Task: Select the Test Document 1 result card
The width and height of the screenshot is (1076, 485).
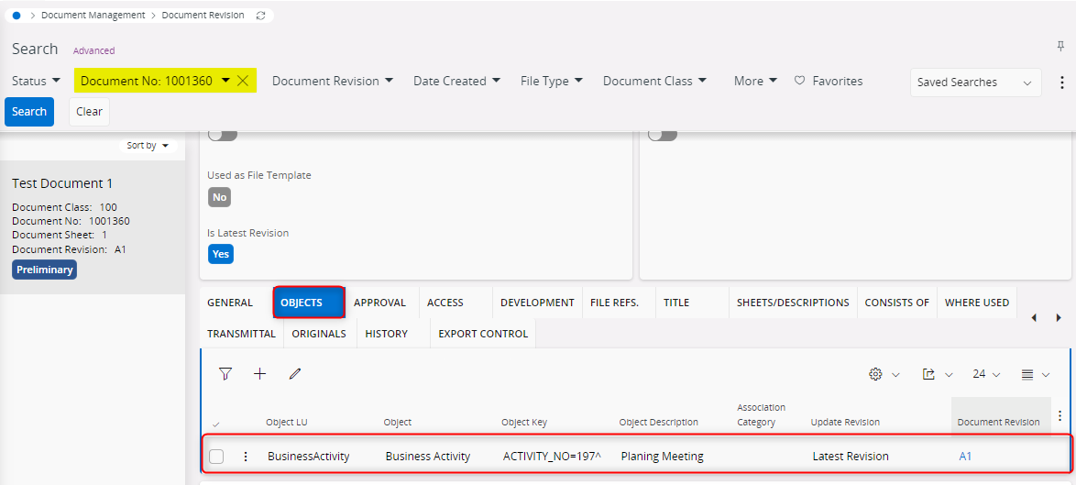Action: 93,227
